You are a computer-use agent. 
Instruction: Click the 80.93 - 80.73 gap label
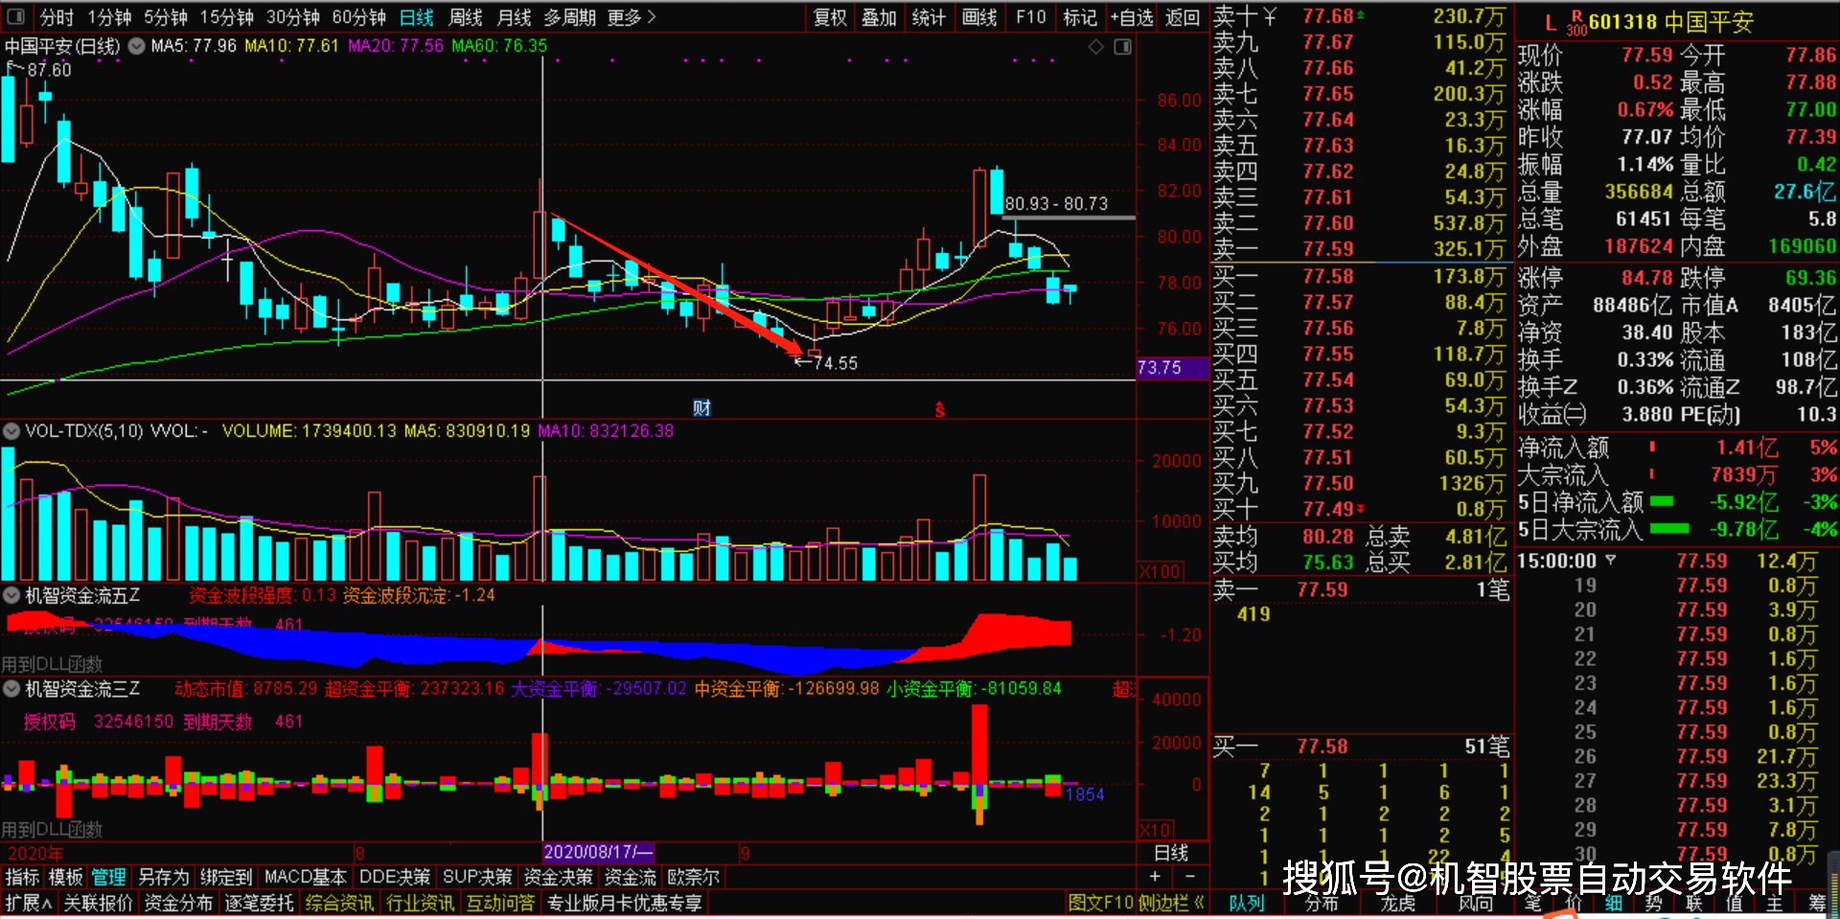click(1056, 203)
